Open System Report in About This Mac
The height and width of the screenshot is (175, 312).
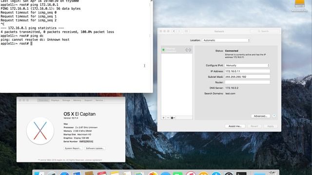(73, 148)
